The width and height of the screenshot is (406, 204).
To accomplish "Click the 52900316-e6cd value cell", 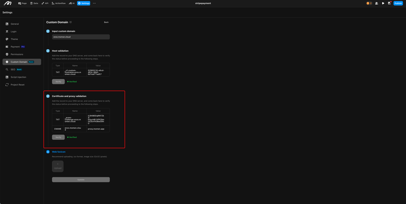I will pyautogui.click(x=98, y=72).
